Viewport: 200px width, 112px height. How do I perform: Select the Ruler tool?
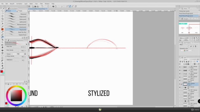[x=2, y=61]
